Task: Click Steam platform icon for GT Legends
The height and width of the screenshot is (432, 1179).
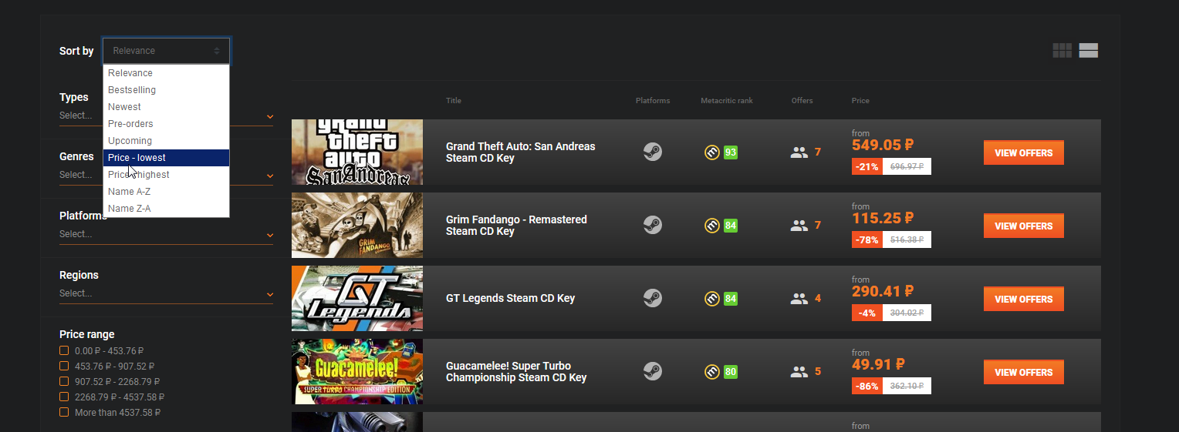Action: click(653, 299)
